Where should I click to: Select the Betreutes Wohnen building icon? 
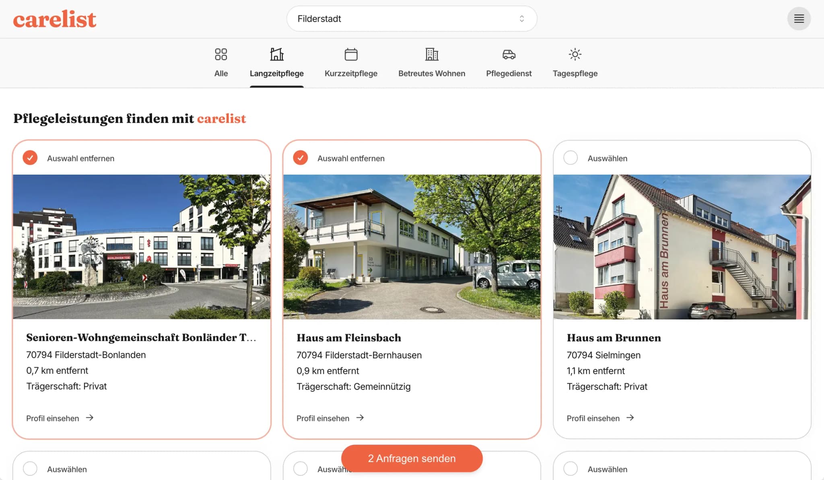pyautogui.click(x=432, y=54)
